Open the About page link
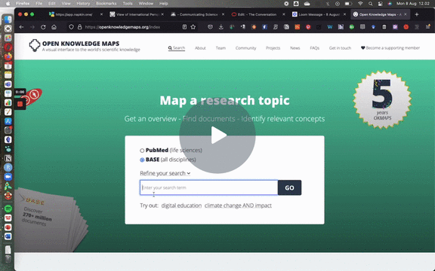 coord(200,48)
